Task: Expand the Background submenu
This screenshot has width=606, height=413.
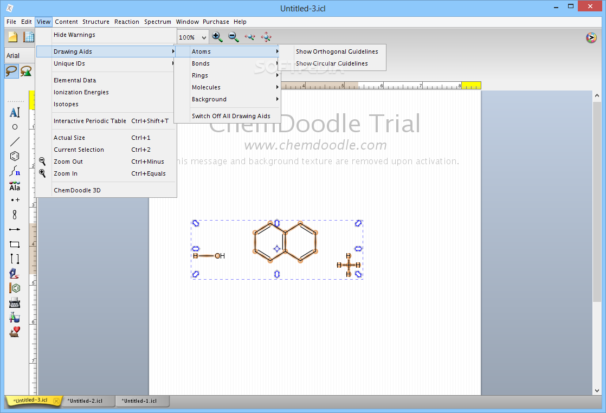Action: (227, 99)
